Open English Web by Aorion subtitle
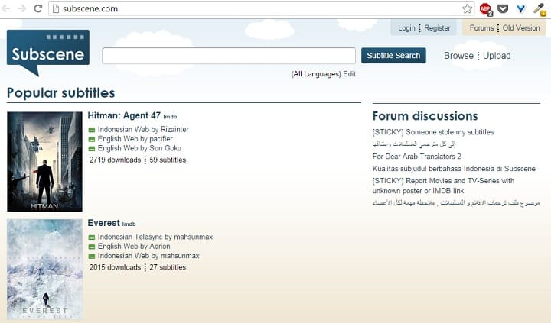The height and width of the screenshot is (323, 551). [x=134, y=246]
